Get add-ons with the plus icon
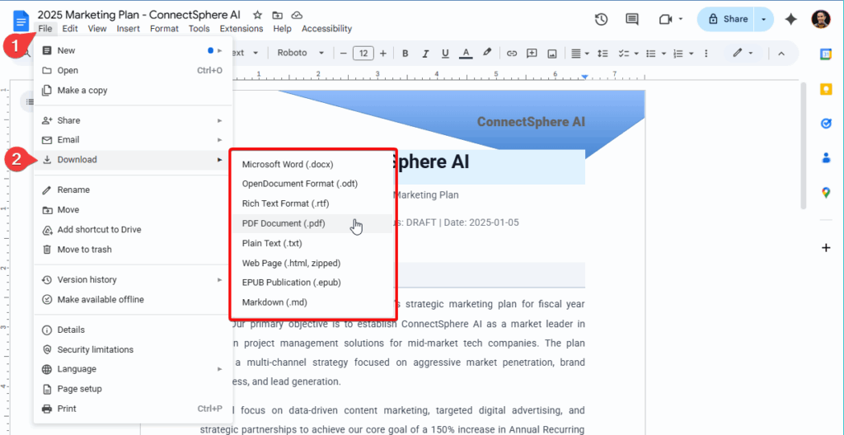Screen dimensions: 844x435 point(826,248)
